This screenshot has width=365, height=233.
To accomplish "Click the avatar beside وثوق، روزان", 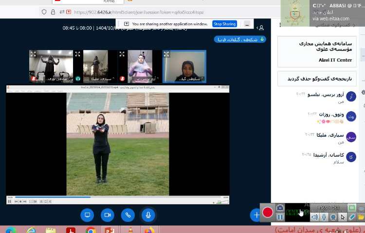I will coord(351,116).
